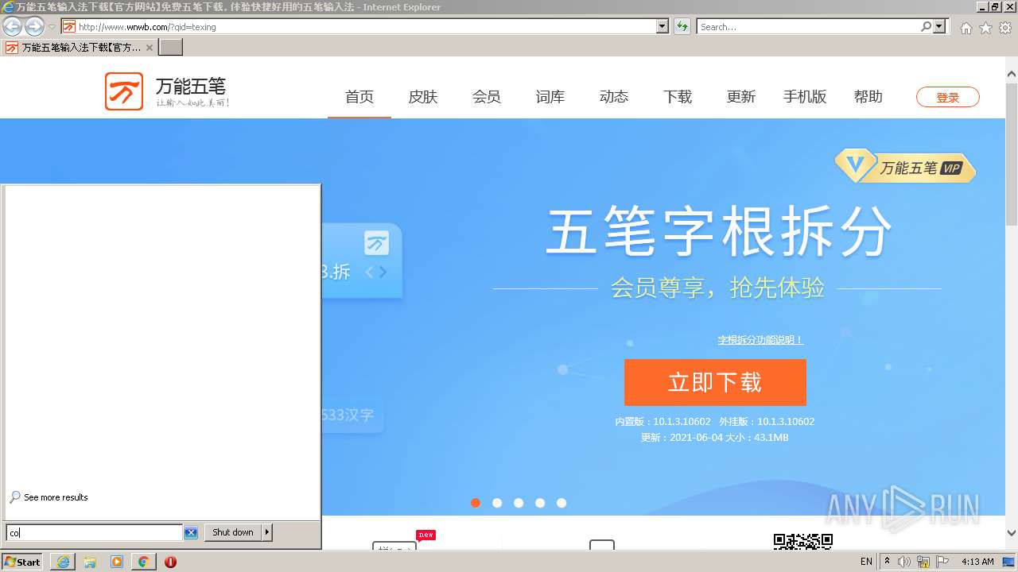Image resolution: width=1018 pixels, height=572 pixels.
Task: Open the recent pages dropdown arrow
Action: click(x=52, y=27)
